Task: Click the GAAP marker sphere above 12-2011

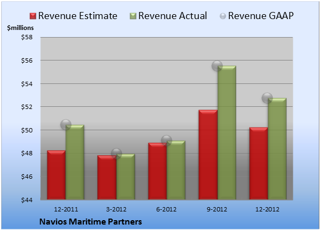Action: (66, 124)
